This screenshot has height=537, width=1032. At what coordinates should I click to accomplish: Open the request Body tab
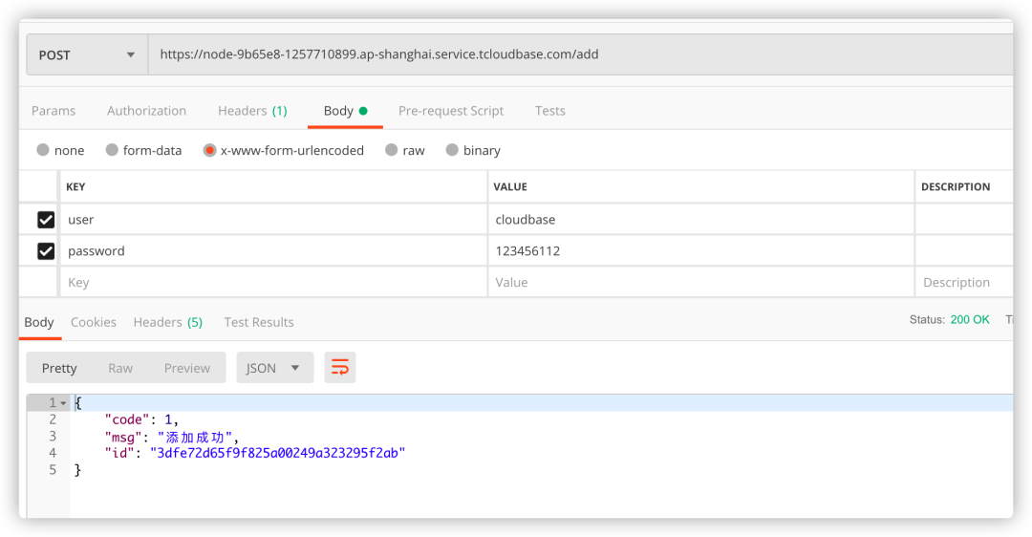(x=345, y=111)
